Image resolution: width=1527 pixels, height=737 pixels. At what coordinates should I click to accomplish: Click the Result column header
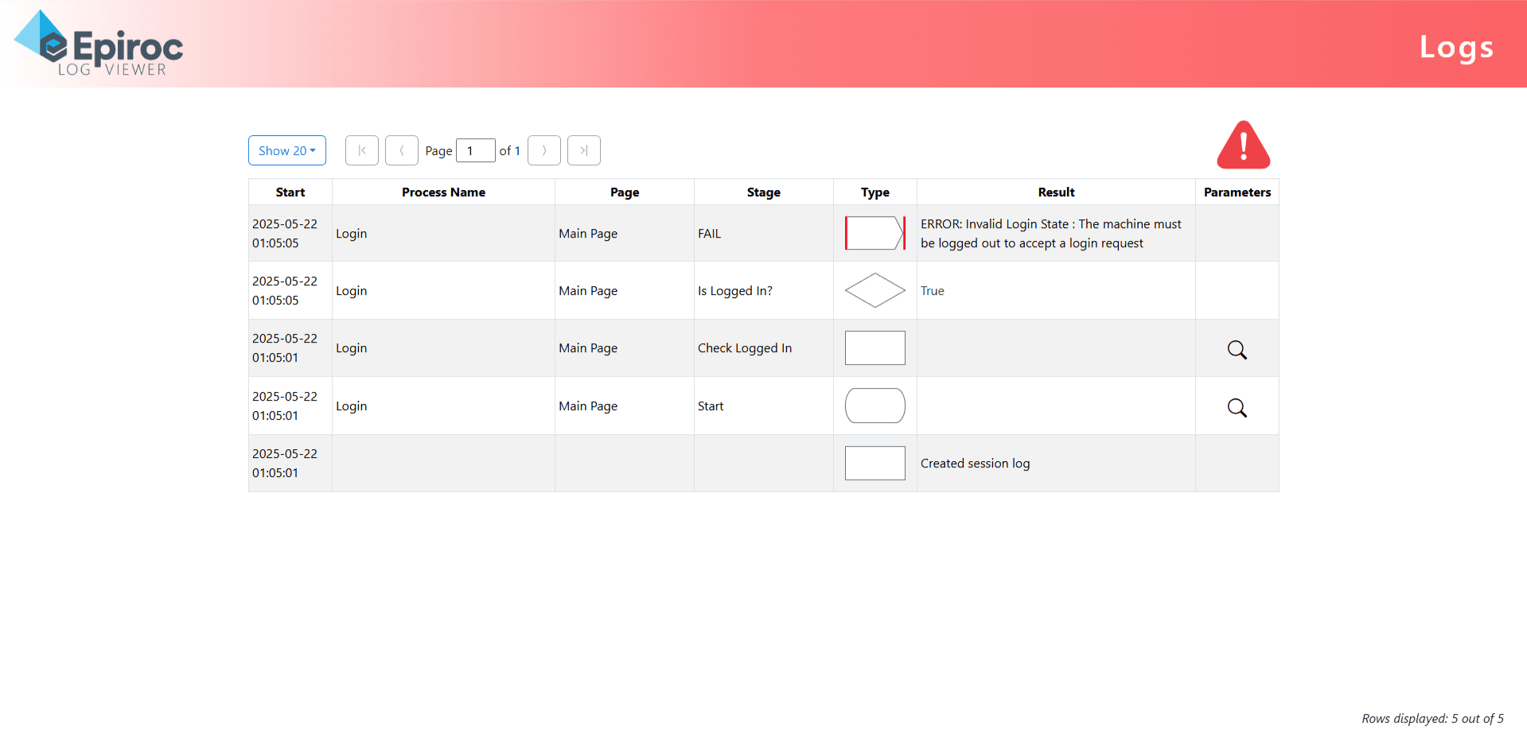[x=1056, y=192]
